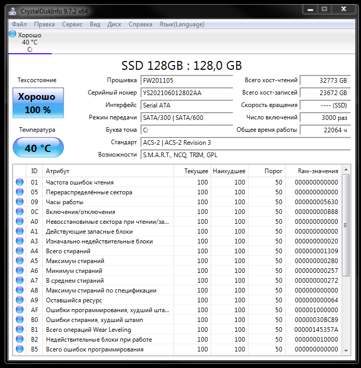361x368 pixels.
Task: Click status orb for Всего операций Wear Leveling
Action: [20, 329]
